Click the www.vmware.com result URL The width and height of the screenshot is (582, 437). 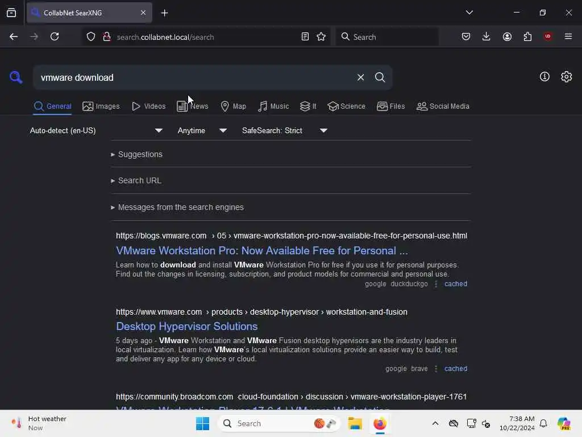pyautogui.click(x=261, y=312)
